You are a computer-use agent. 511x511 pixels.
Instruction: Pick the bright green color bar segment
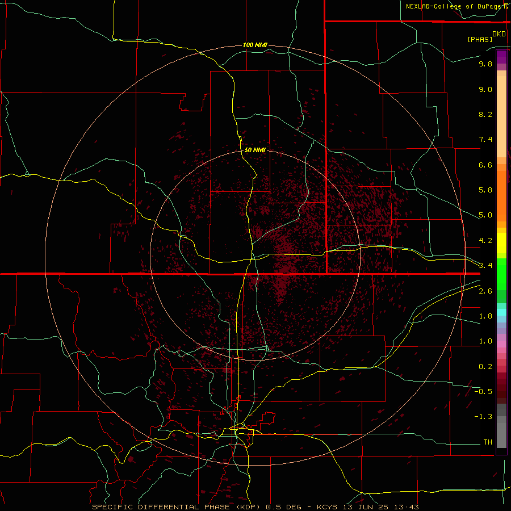[x=501, y=274]
